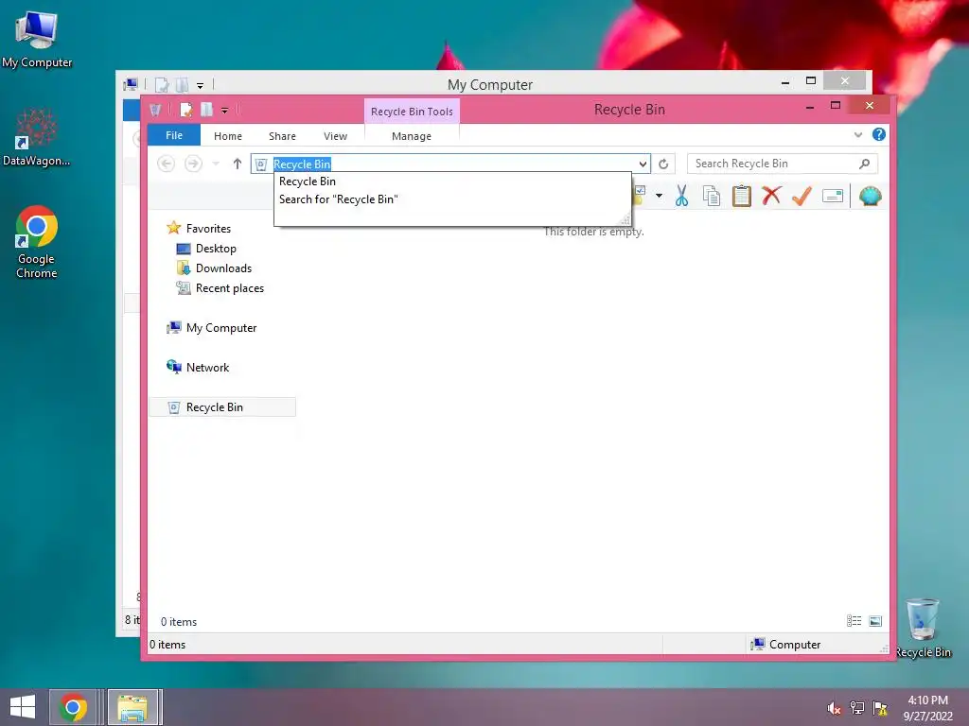Open the Google Chrome desktop shortcut

point(37,242)
